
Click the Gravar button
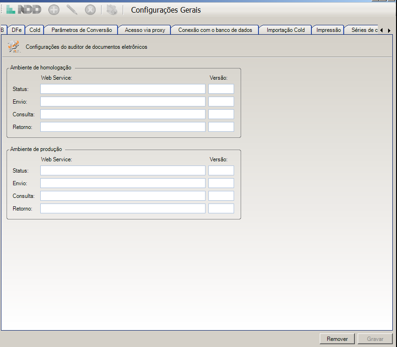pos(375,339)
